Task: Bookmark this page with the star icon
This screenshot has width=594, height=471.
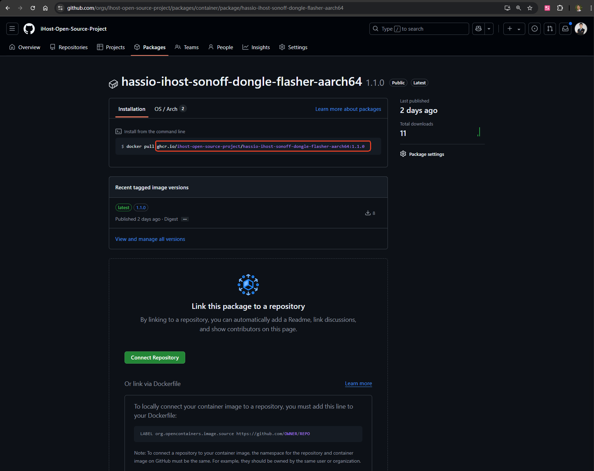Action: [530, 8]
